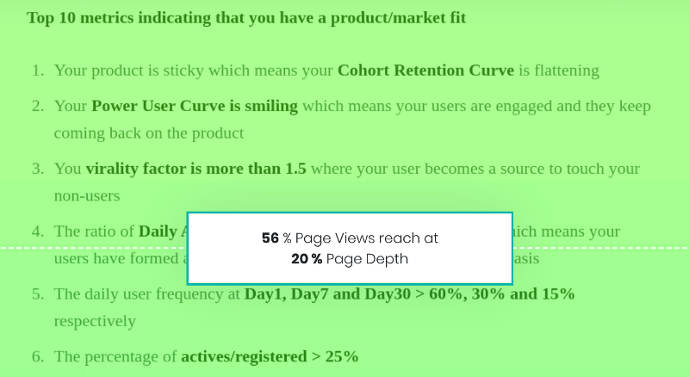Click 'Cohort Retention Curve' bold text
Screen dimensions: 689x377
425,71
